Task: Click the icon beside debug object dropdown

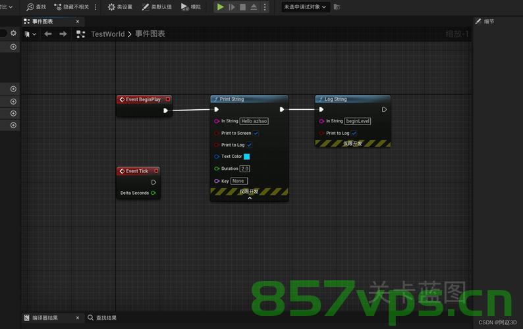Action: point(337,7)
